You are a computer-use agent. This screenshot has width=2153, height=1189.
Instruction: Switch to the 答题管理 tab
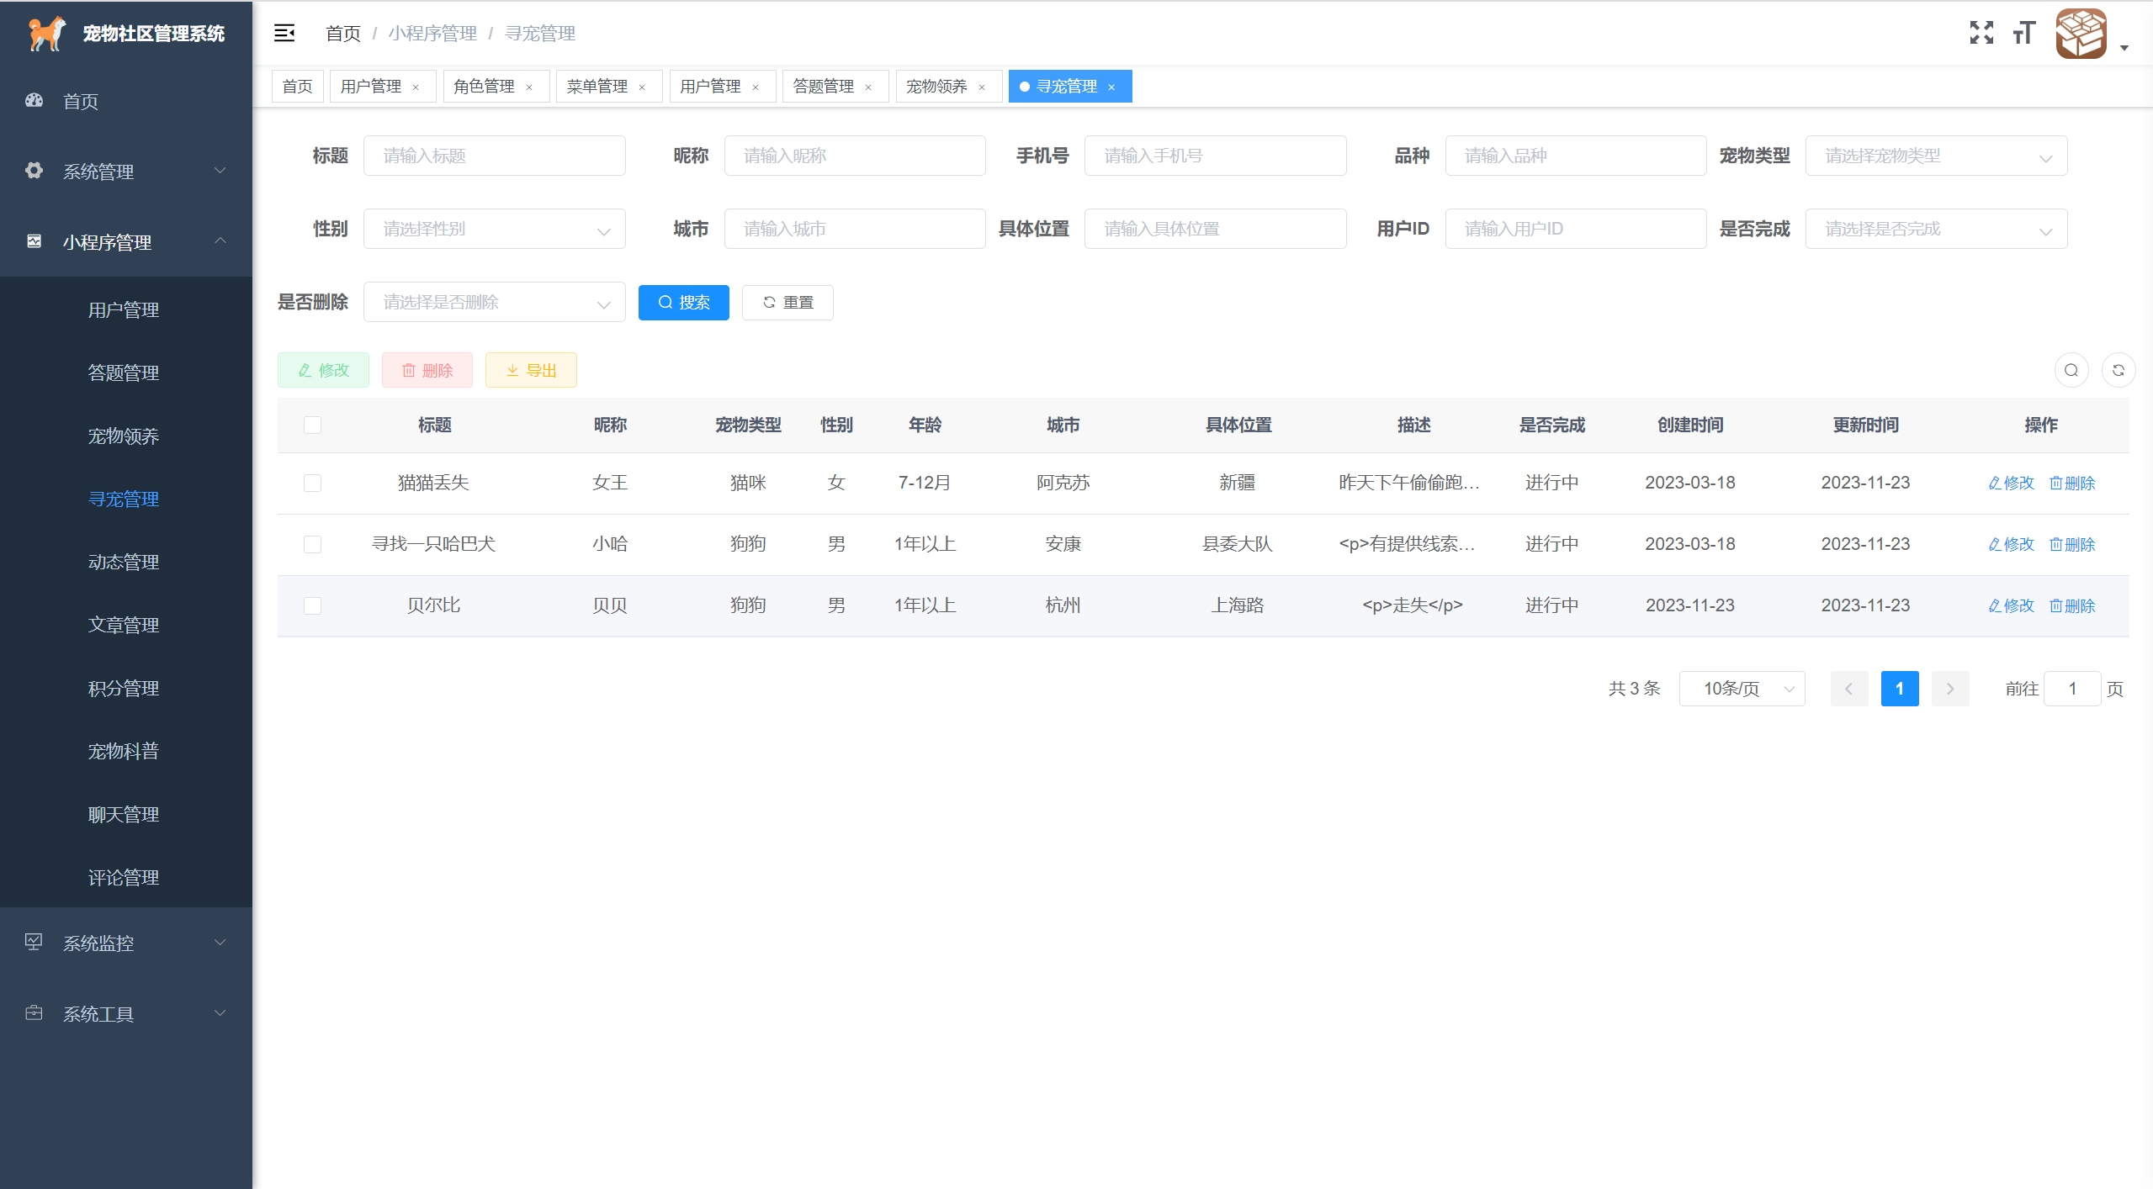(823, 87)
